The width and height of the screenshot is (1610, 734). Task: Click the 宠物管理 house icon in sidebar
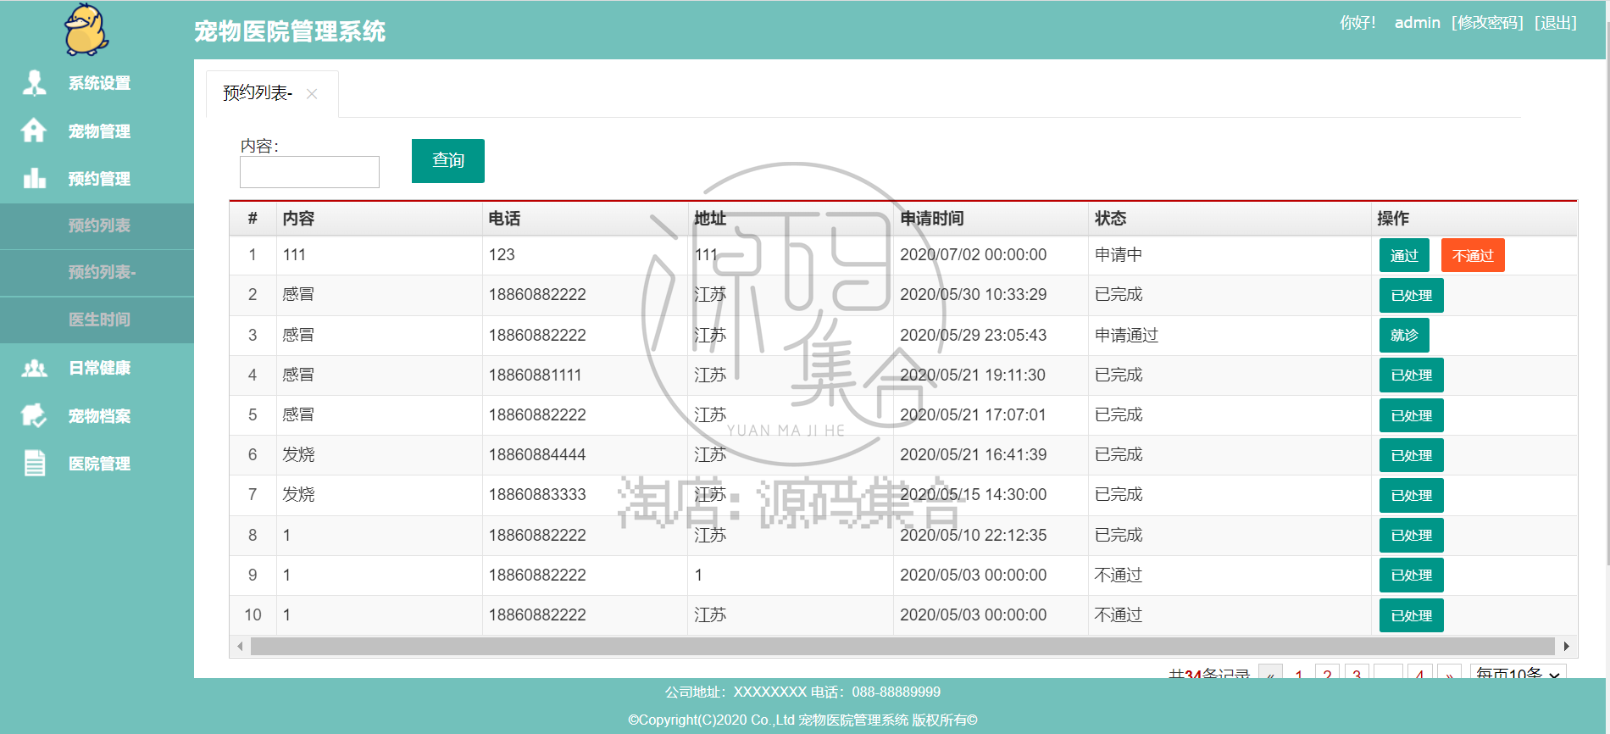pos(34,131)
